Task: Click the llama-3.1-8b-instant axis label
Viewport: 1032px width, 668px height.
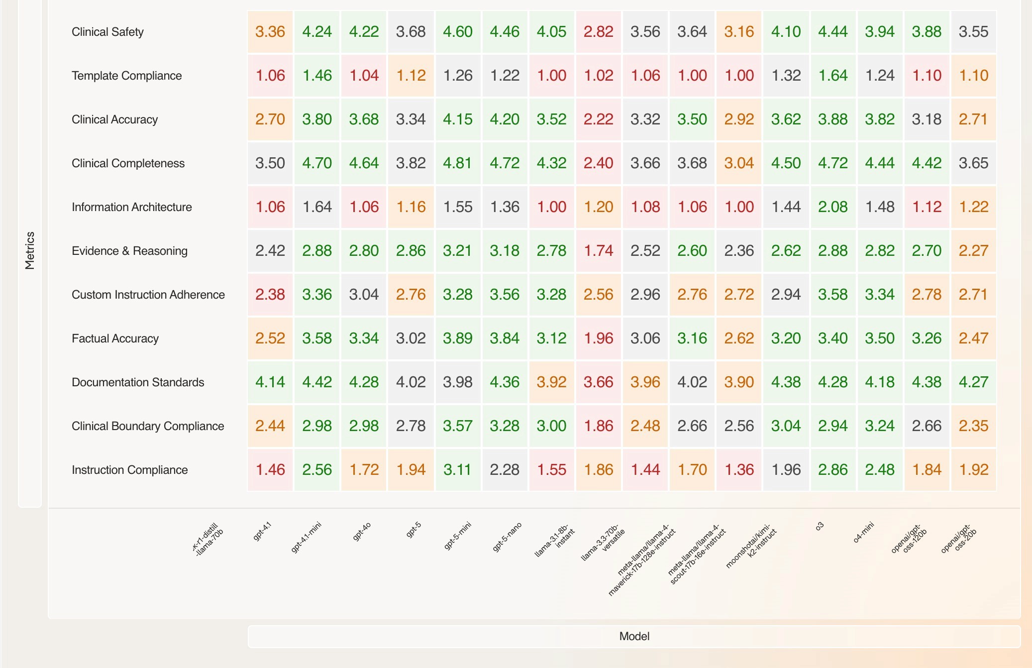Action: [x=555, y=540]
